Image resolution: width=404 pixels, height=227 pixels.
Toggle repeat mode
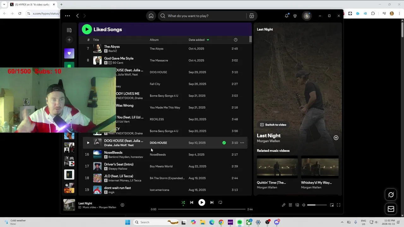click(x=220, y=202)
